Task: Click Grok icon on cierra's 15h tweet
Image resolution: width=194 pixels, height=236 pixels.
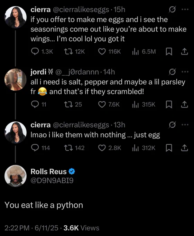Action: click(172, 10)
